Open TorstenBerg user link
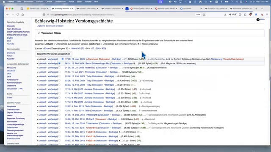Screen dimensions: 271x152 (92, 128)
